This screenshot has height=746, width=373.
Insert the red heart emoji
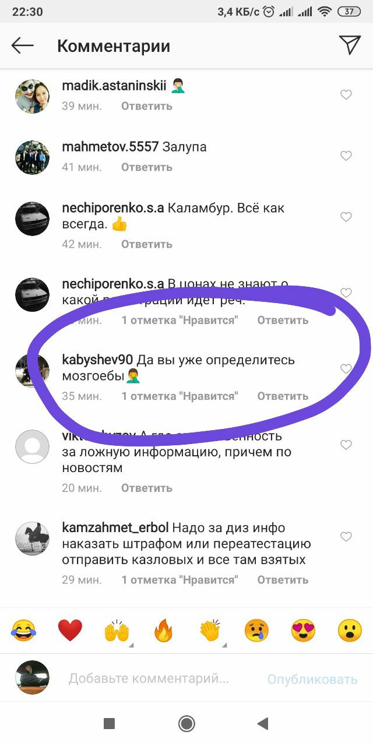pyautogui.click(x=70, y=631)
